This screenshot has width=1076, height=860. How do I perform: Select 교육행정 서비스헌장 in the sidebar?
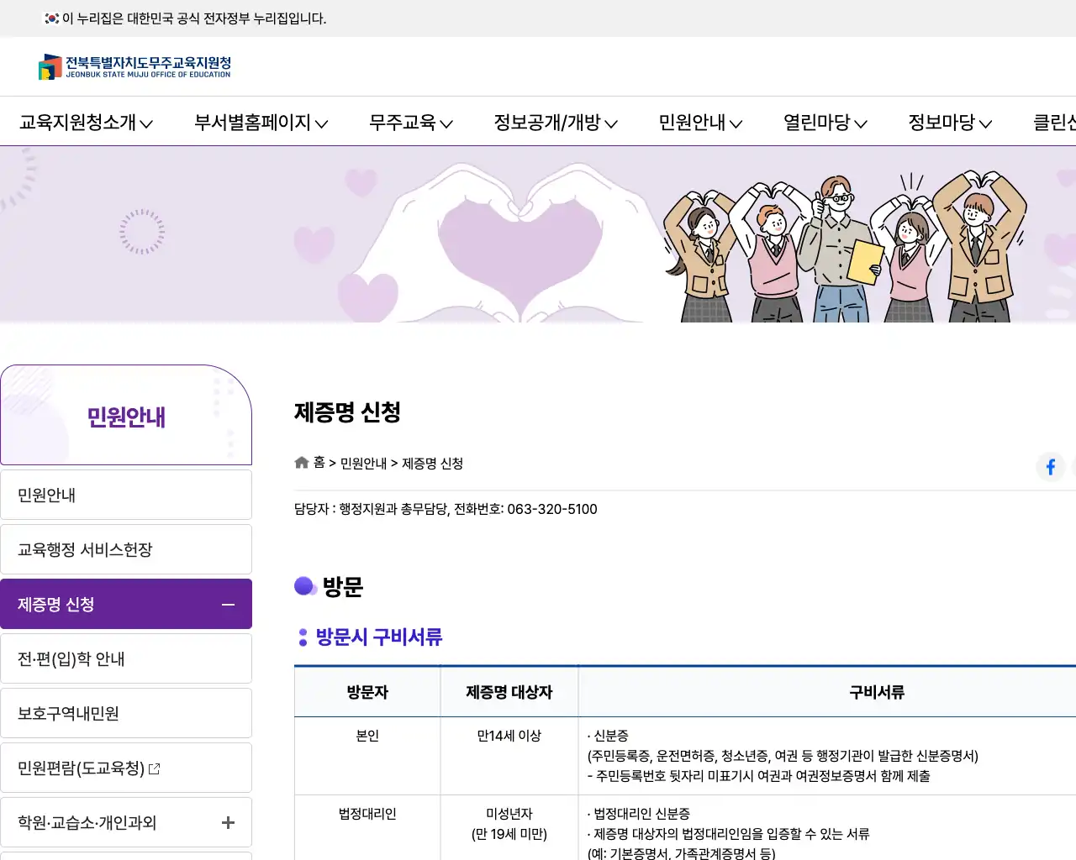[126, 549]
